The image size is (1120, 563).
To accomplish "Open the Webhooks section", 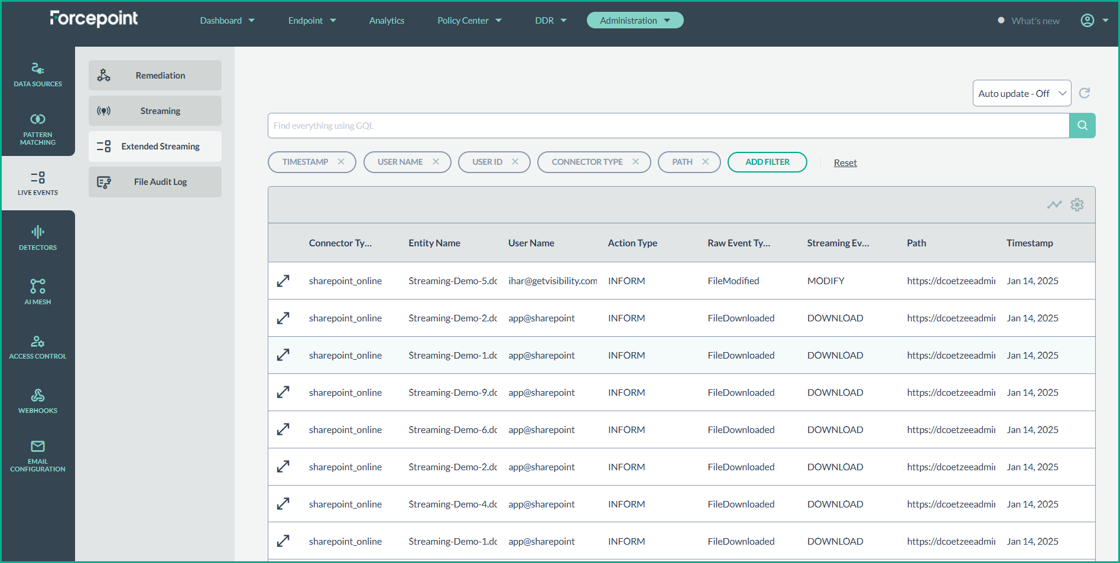I will pos(38,401).
